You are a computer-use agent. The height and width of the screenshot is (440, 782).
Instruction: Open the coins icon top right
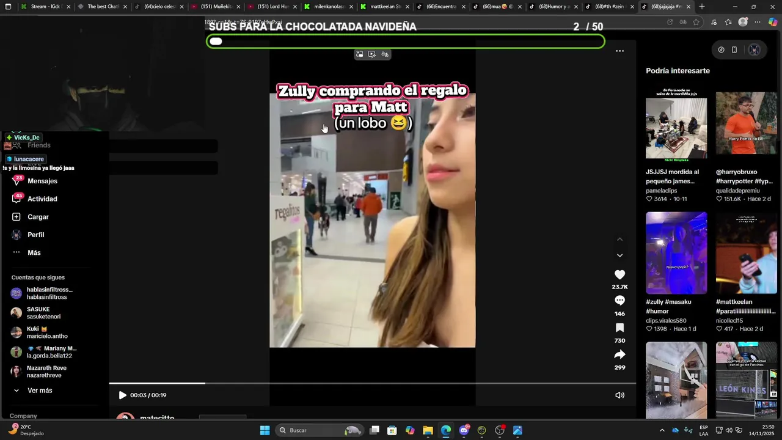pyautogui.click(x=721, y=50)
